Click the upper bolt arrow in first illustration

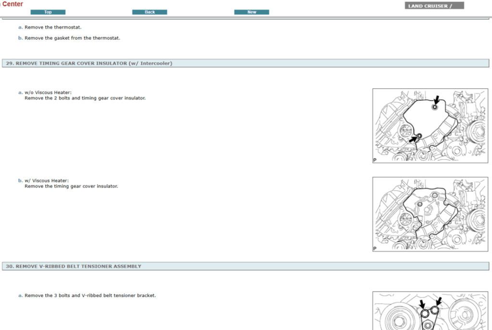[x=436, y=100]
